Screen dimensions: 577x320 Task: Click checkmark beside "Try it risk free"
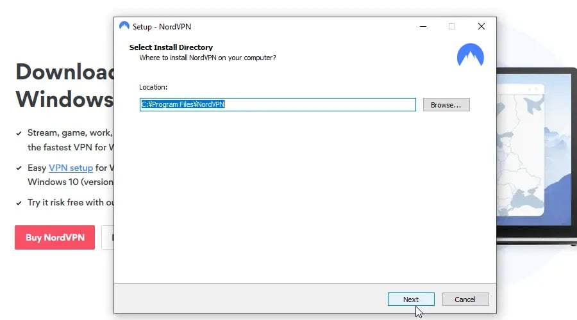pyautogui.click(x=19, y=203)
